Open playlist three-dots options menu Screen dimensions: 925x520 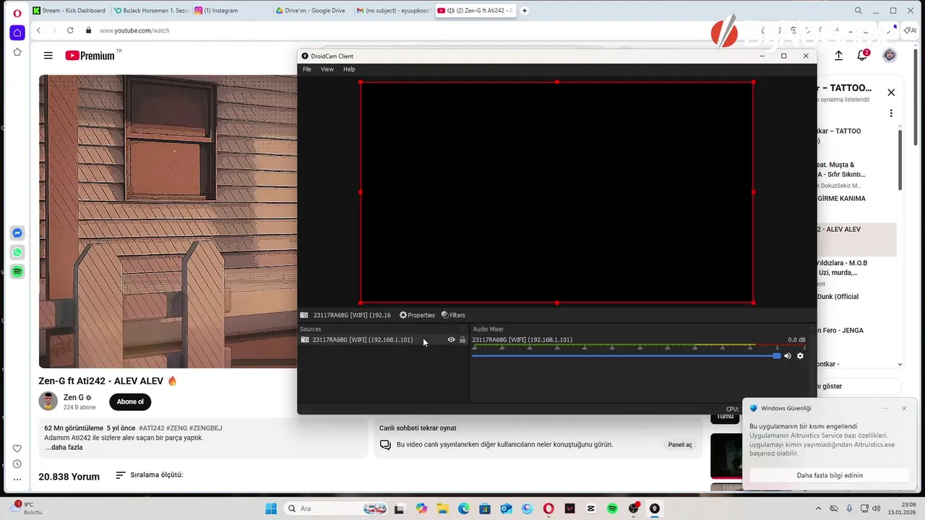[891, 113]
